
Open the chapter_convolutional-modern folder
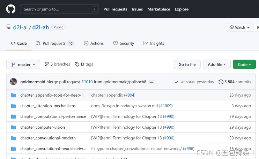[48, 138]
